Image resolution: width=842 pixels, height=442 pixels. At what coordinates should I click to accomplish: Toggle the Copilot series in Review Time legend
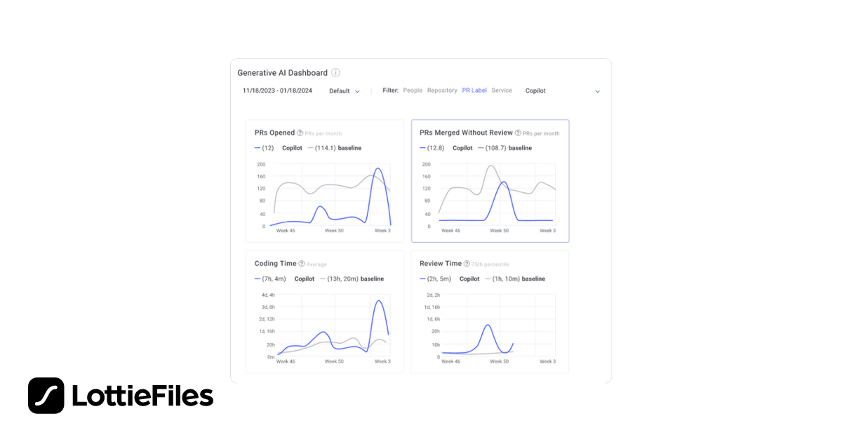[469, 279]
